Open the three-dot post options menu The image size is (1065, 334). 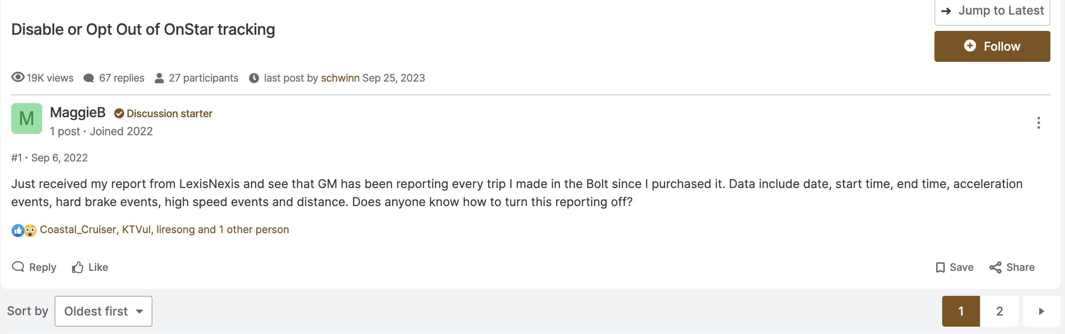(1038, 123)
